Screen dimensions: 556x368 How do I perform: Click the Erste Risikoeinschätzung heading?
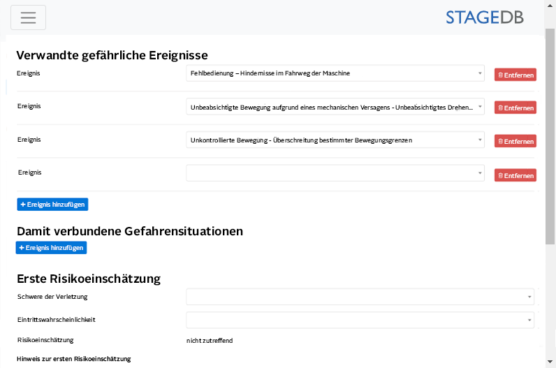(x=89, y=279)
